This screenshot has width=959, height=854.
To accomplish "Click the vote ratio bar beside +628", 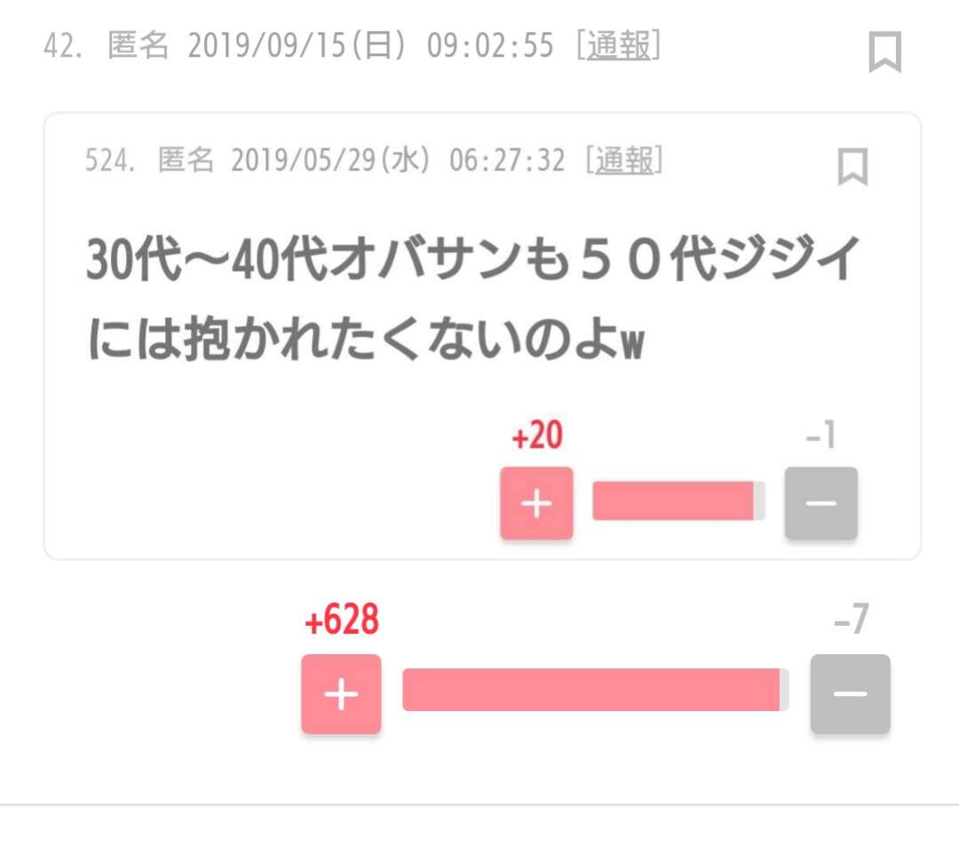I will tap(595, 690).
